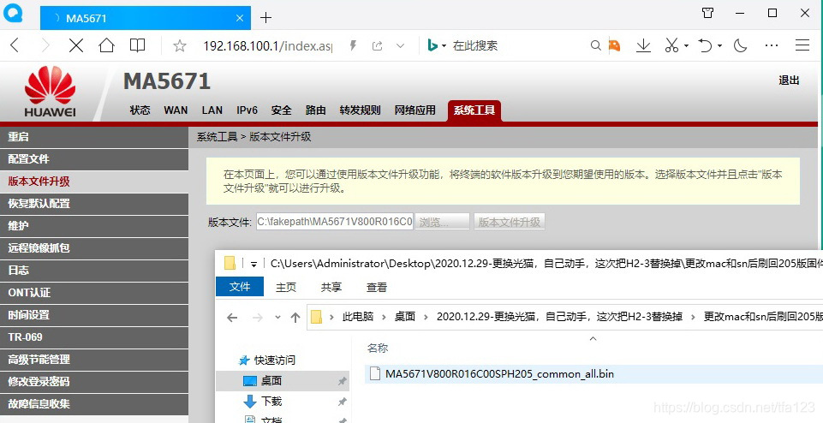Click the search magnifier icon
This screenshot has height=423, width=823.
coord(596,45)
